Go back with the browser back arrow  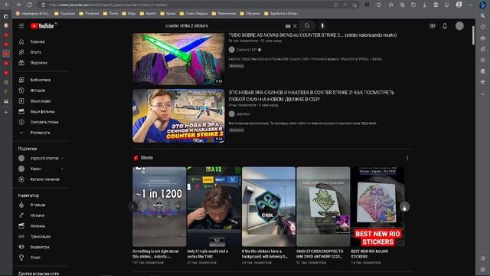coord(7,5)
